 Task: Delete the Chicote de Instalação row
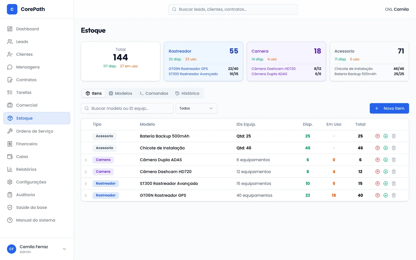point(394,148)
